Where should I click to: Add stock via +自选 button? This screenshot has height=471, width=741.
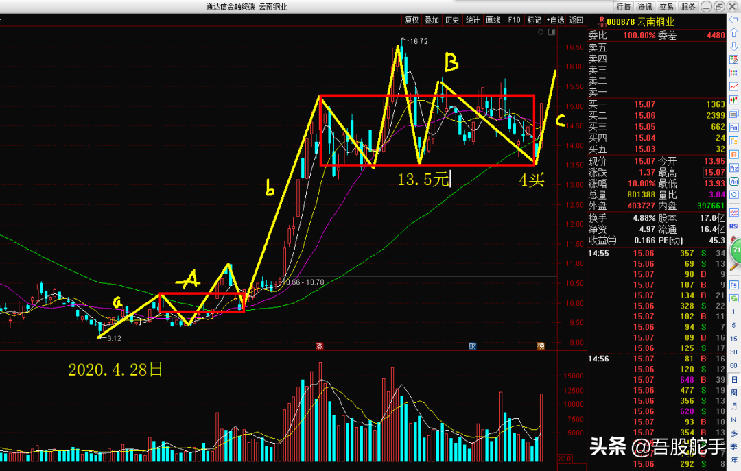pyautogui.click(x=556, y=21)
